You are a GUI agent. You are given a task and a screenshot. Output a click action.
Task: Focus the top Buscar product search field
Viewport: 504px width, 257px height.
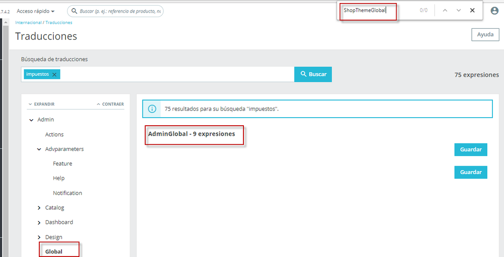(x=115, y=11)
